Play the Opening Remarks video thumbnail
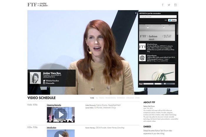The image size is (206, 137). (61, 114)
